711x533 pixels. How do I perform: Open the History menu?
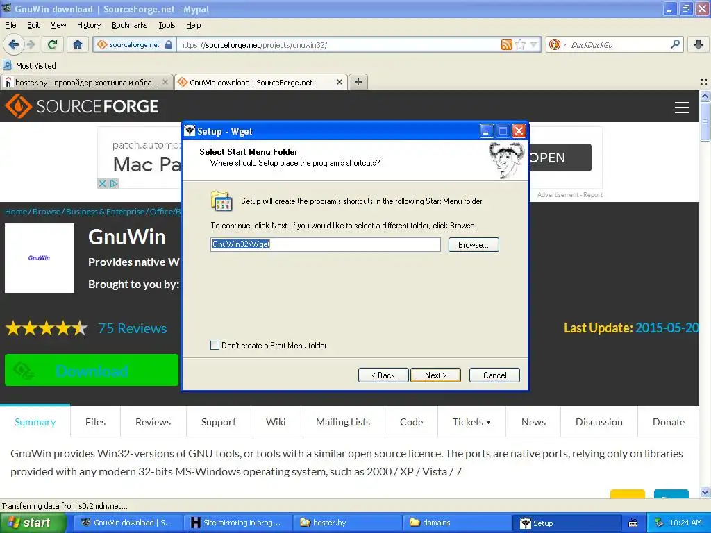point(89,25)
